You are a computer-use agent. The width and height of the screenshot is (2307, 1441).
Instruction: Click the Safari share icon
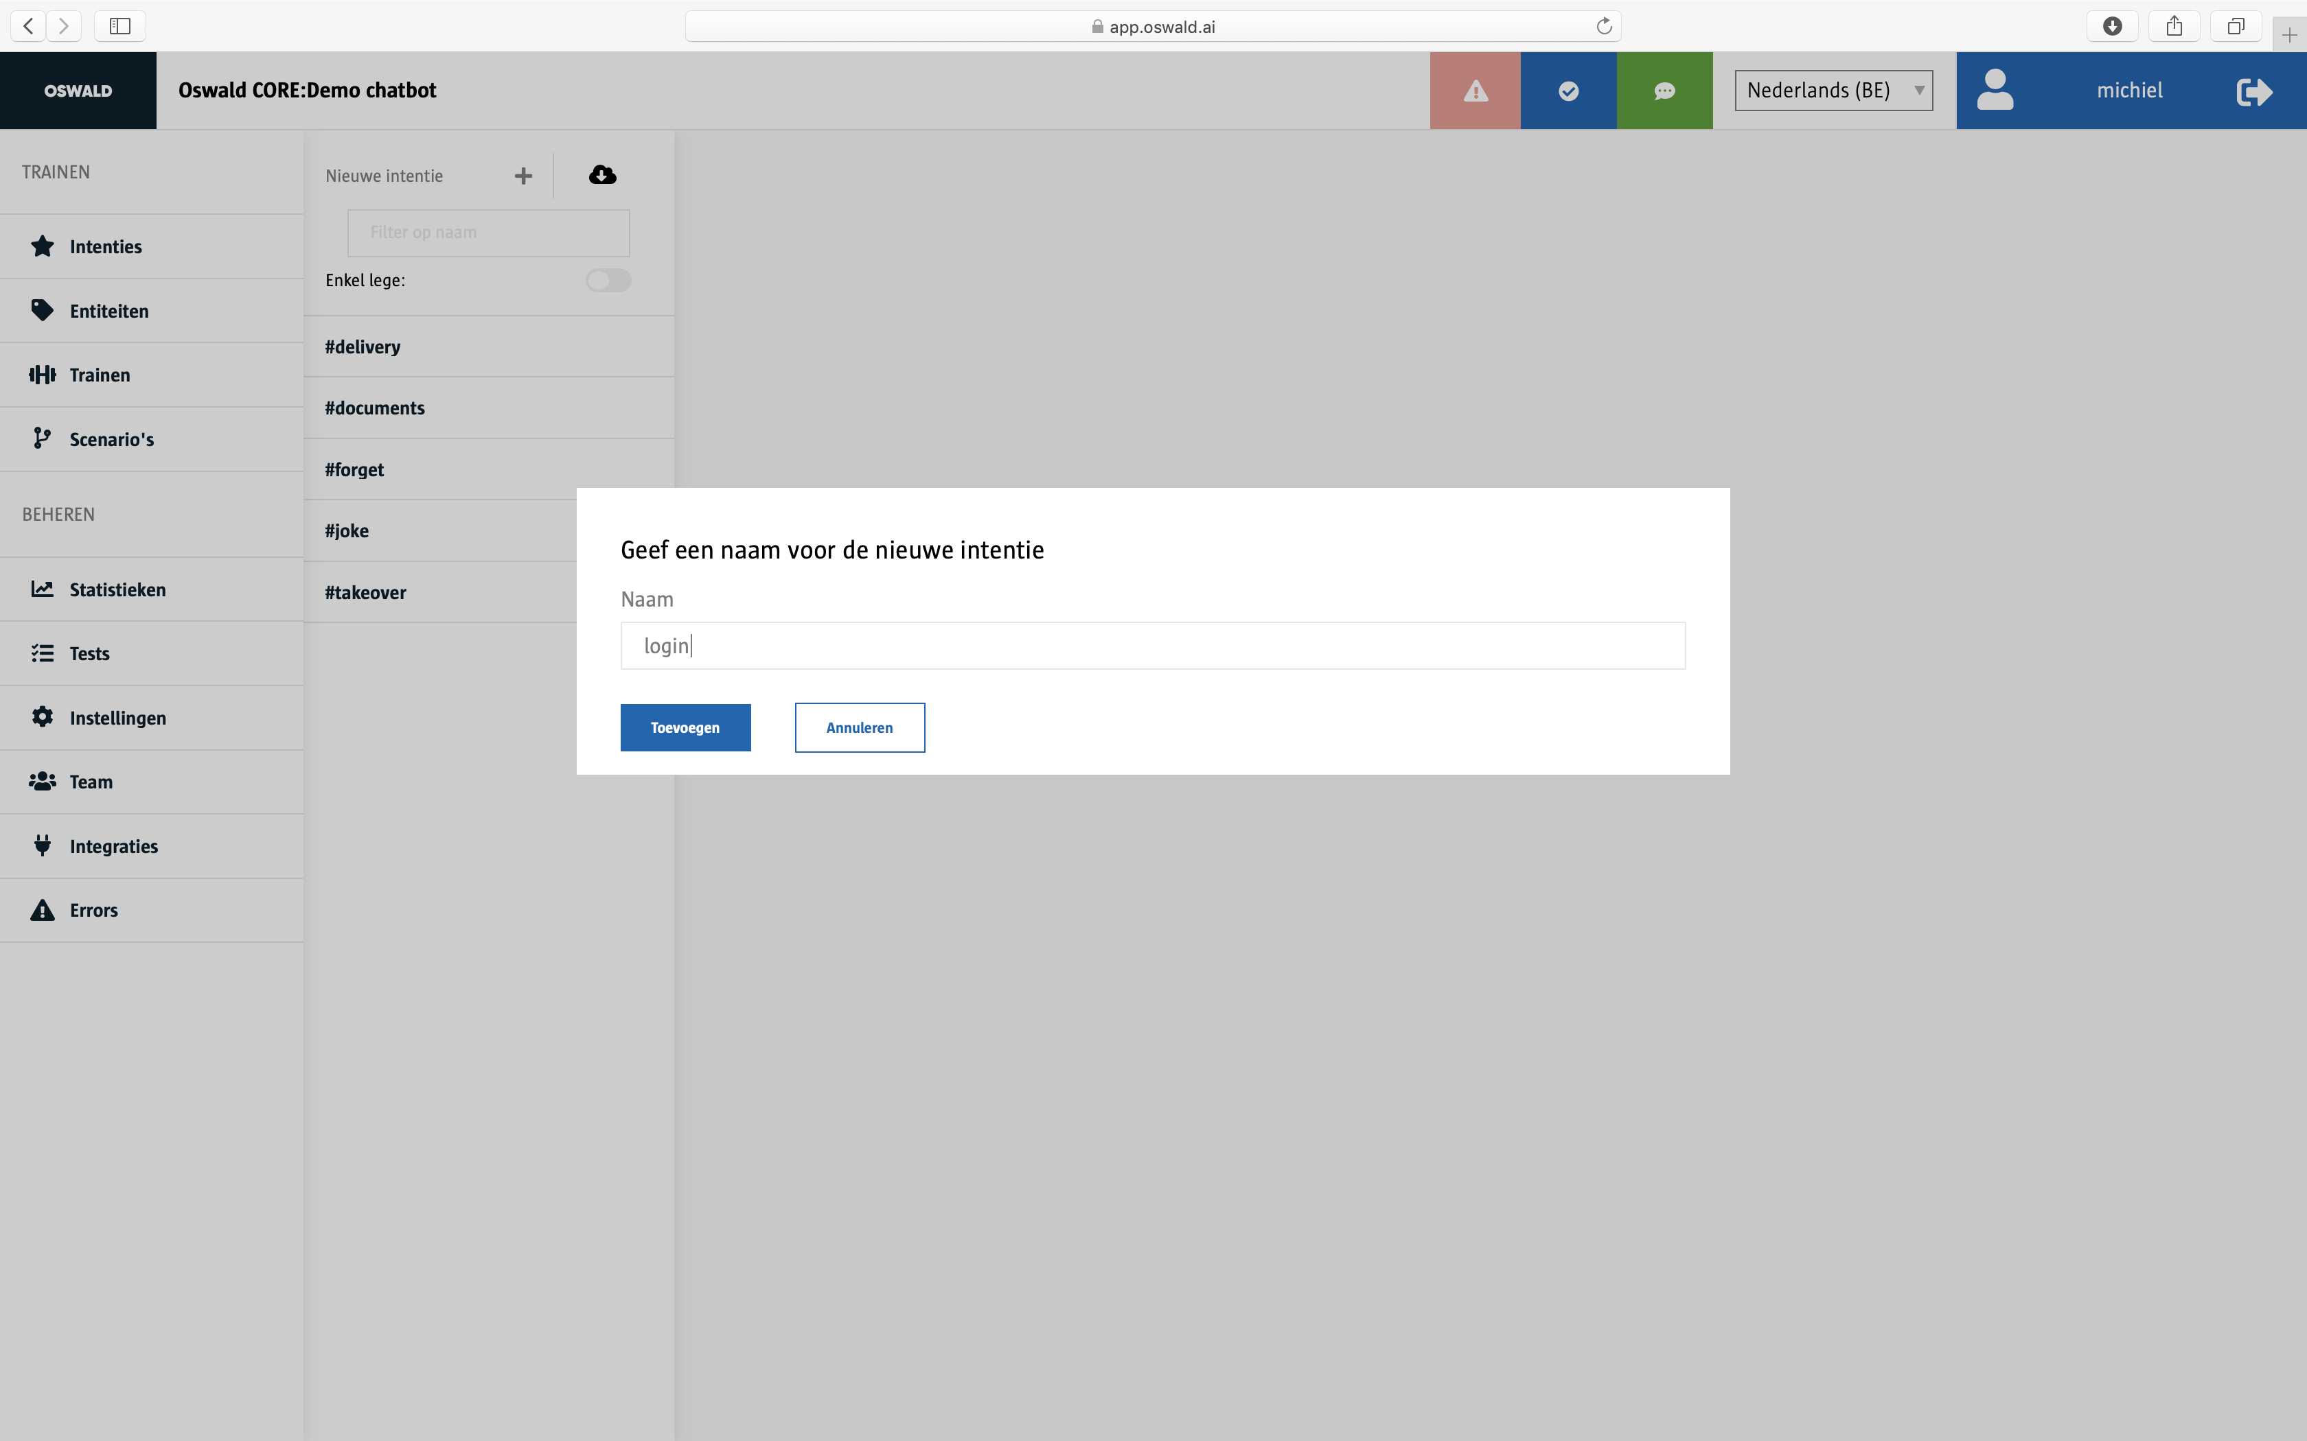click(x=2174, y=26)
